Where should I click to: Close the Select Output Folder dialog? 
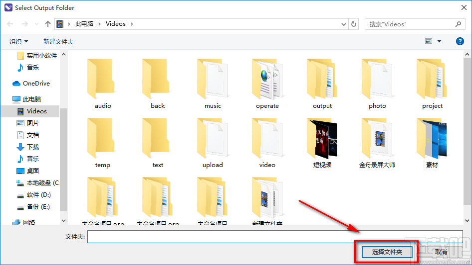(464, 7)
